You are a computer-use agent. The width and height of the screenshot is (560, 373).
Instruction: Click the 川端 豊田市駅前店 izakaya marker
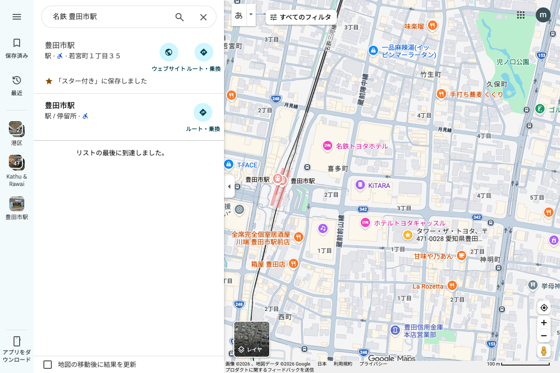click(299, 237)
